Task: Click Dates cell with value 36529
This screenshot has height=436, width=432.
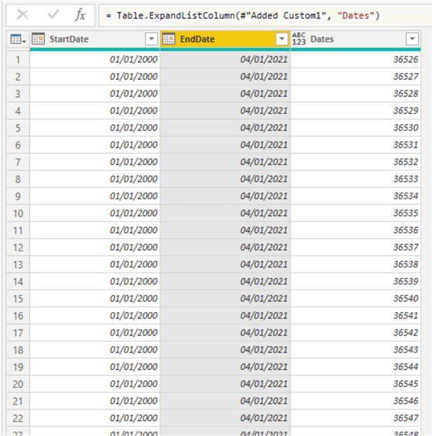Action: coord(356,111)
